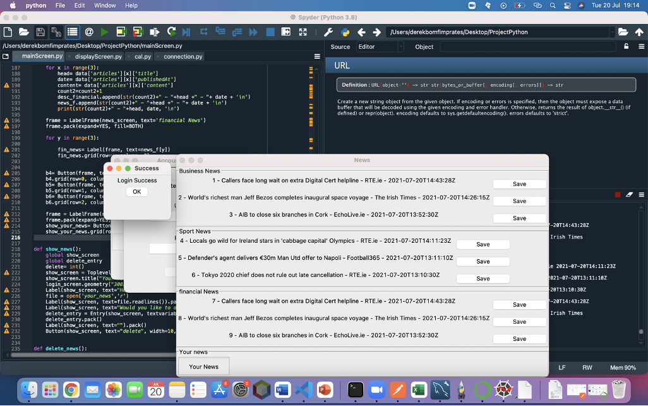Expand the working directory path dropdown
This screenshot has width=648, height=406.
611,32
